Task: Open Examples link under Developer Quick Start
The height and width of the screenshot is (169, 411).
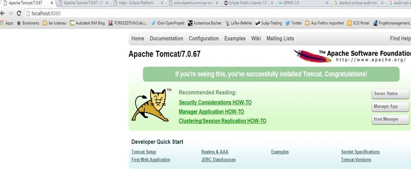Action: point(280,152)
